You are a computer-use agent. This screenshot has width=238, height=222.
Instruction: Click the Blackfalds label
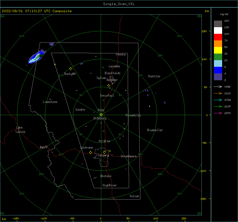pyautogui.click(x=112, y=73)
